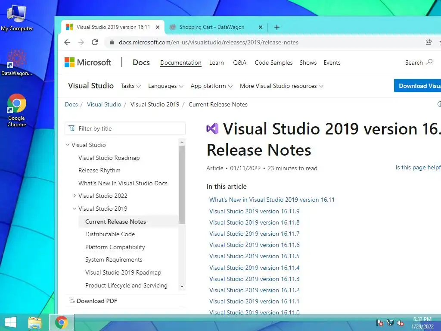The width and height of the screenshot is (441, 331).
Task: Select Events in the top navigation
Action: 332,62
